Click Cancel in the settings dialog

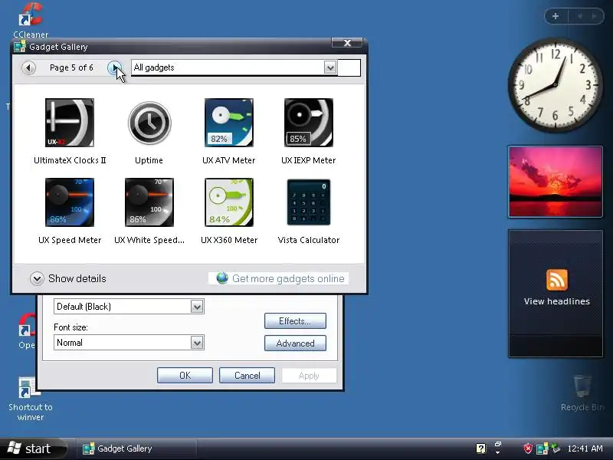(x=247, y=376)
